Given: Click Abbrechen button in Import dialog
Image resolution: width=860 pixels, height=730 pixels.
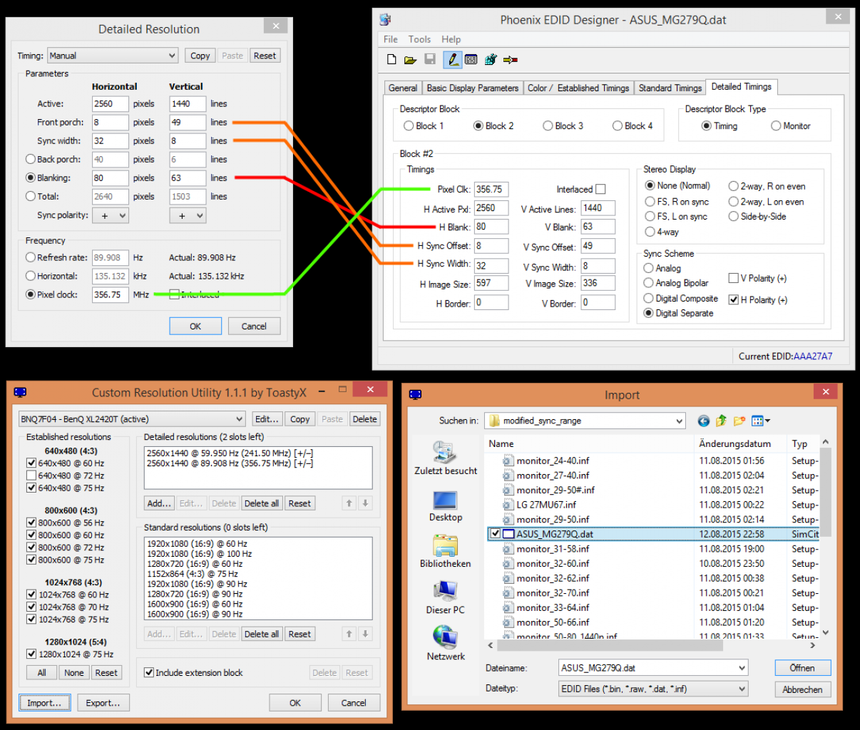Looking at the screenshot, I should point(802,689).
